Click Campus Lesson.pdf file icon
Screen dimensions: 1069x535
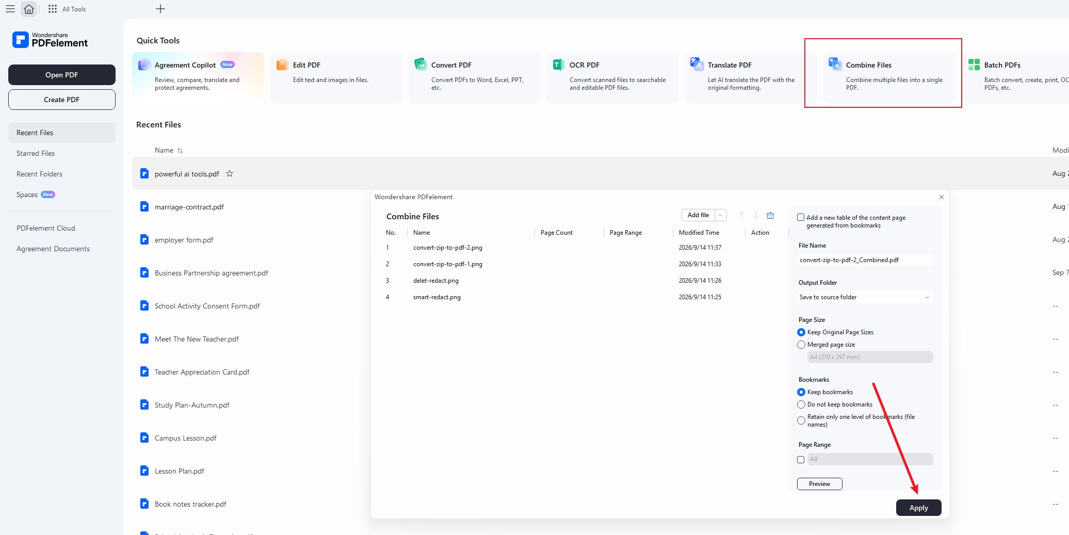click(x=144, y=438)
